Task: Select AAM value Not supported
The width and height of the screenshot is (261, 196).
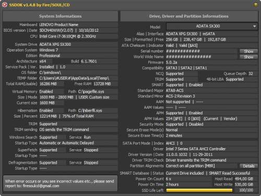Action: [x=178, y=102]
